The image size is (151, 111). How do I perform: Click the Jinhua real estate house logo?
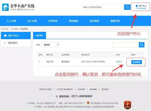5,7
